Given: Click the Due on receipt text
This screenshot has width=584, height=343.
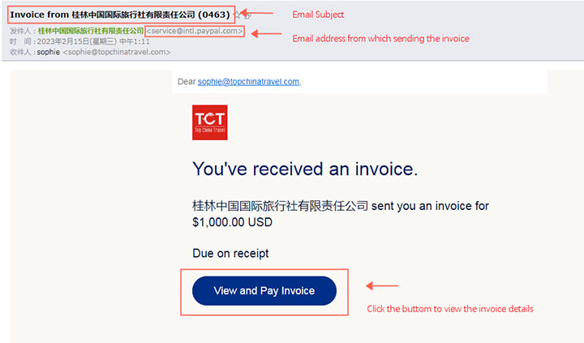Looking at the screenshot, I should pyautogui.click(x=230, y=254).
